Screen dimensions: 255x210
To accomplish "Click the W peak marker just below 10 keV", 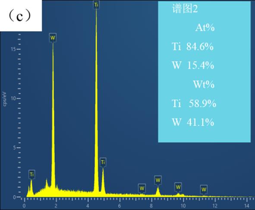I will [x=178, y=187].
